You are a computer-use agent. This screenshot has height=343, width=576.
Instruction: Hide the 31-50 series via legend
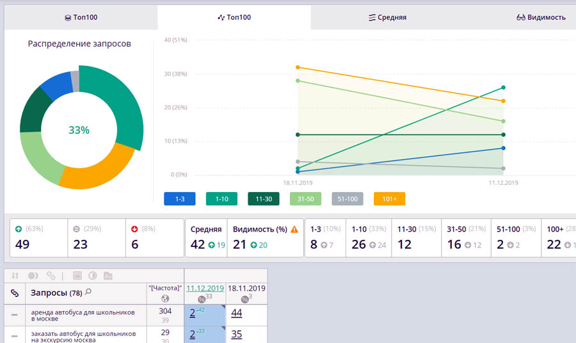click(x=305, y=199)
